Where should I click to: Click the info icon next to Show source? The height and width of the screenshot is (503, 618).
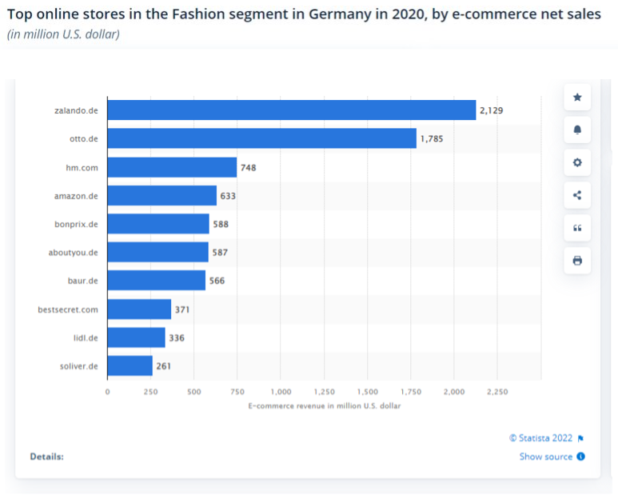581,457
